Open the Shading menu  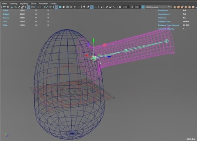pos(13,4)
